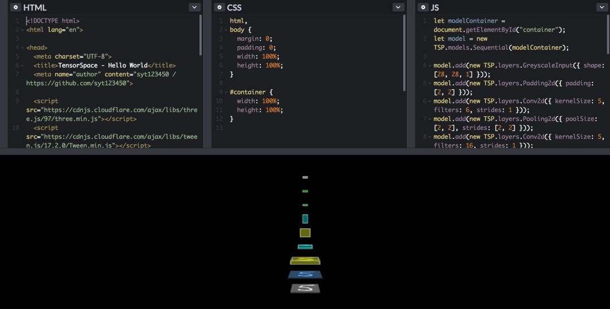Expand the CSS panel dropdown chevron

(x=398, y=7)
